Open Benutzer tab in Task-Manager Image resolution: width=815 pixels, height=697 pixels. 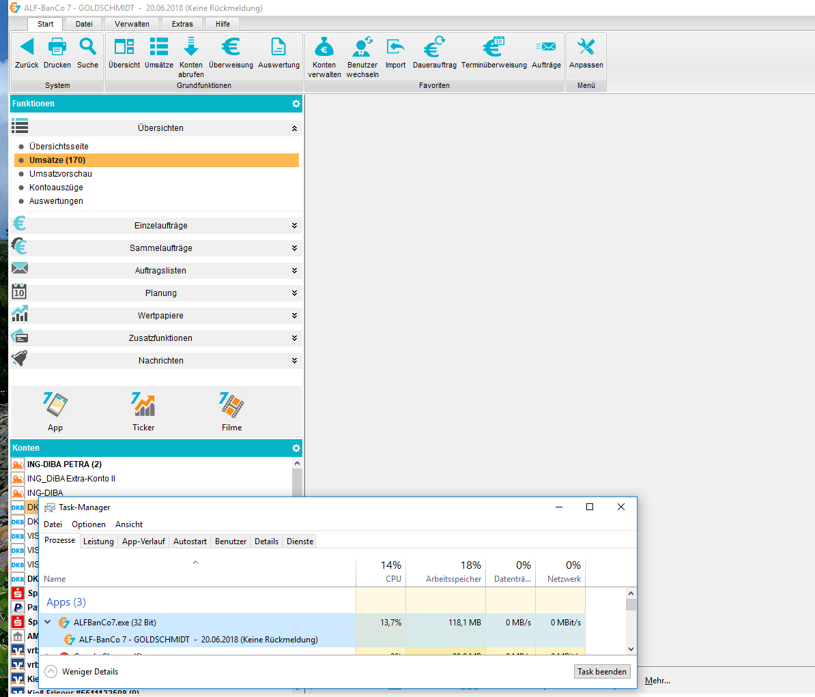click(231, 542)
